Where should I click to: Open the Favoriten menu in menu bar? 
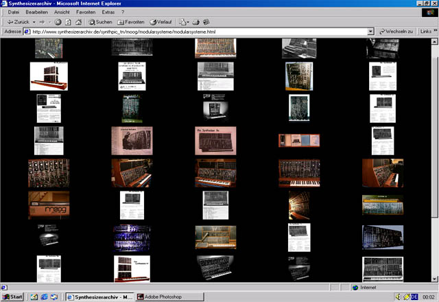(86, 12)
